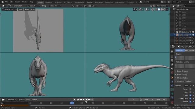
Task: Click the snapping magnet toggle icon
Action: click(90, 6)
